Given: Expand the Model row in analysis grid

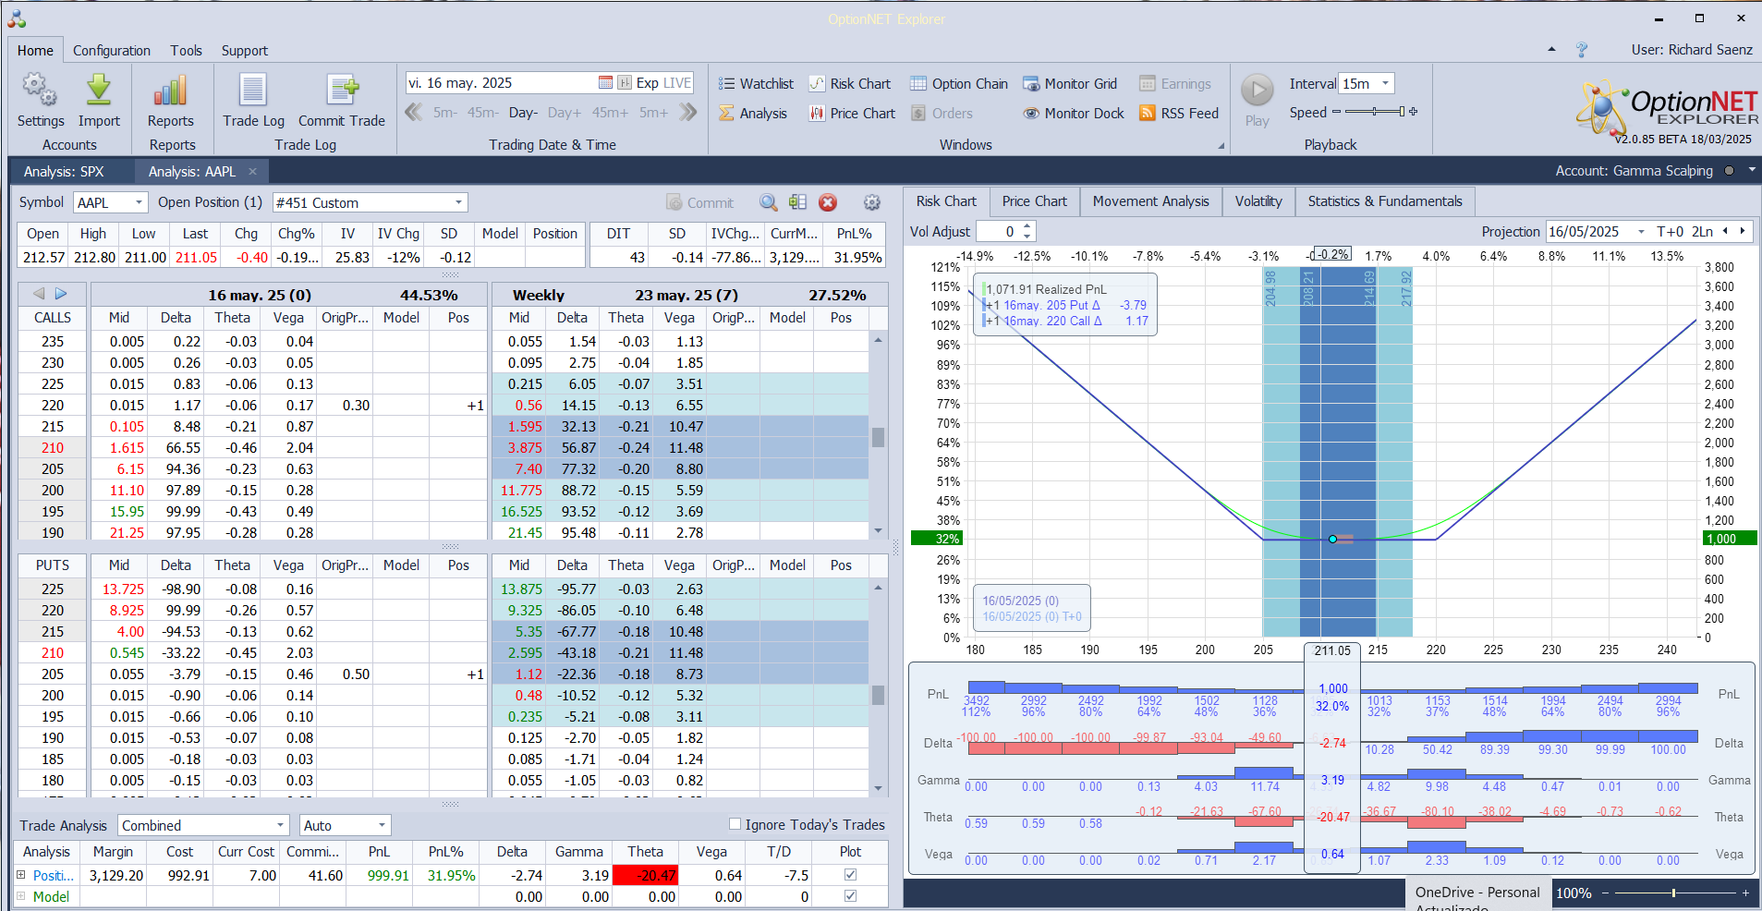Looking at the screenshot, I should click(21, 895).
